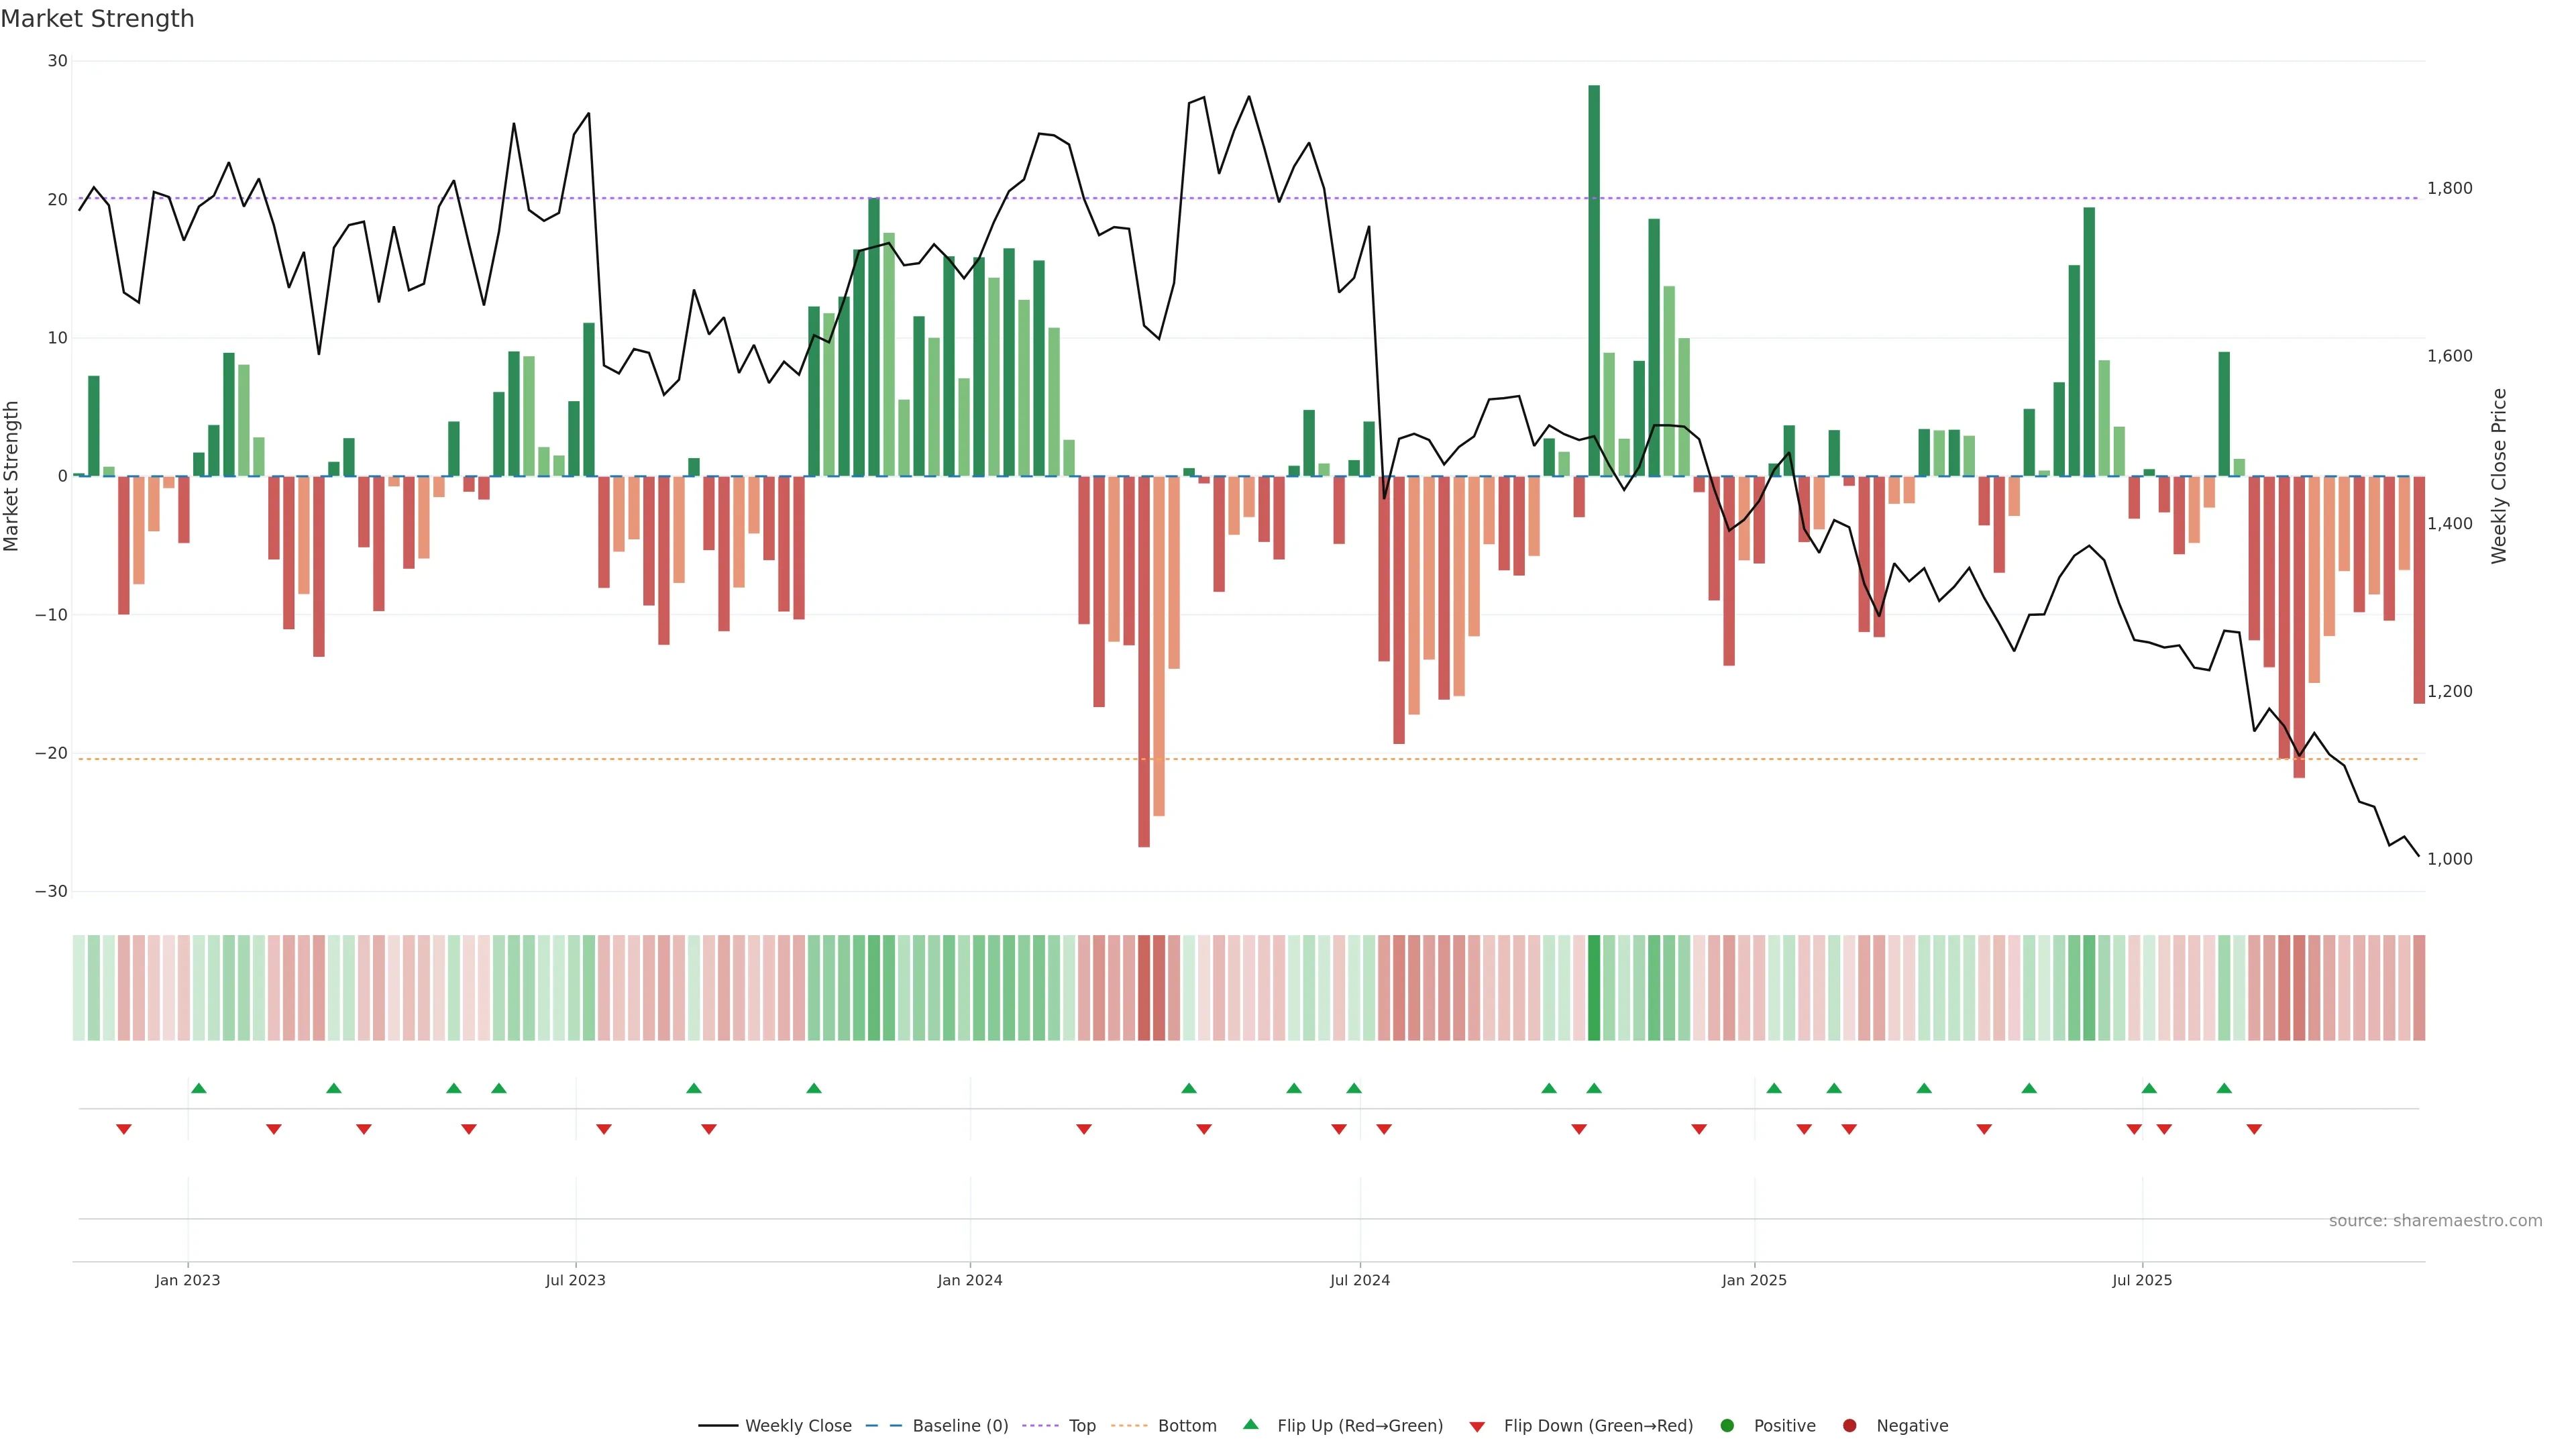Click the darkest green heatmap strip cell
Viewport: 2576px width, 1449px height.
tap(1594, 987)
